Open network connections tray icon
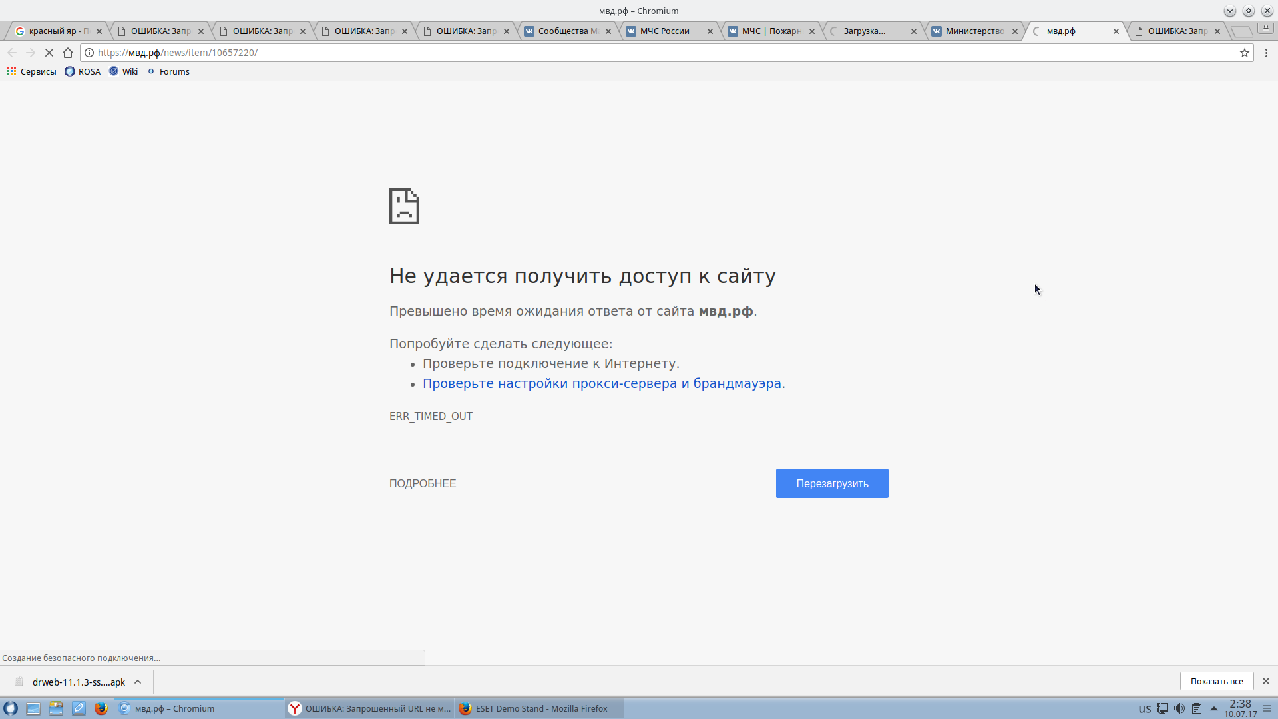 (1162, 708)
